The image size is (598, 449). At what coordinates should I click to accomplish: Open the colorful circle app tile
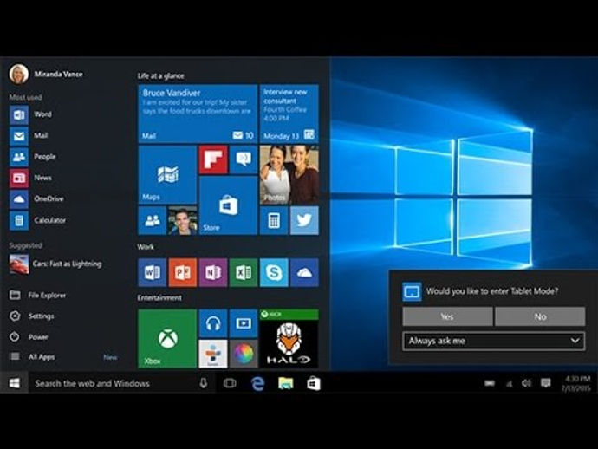coord(244,354)
